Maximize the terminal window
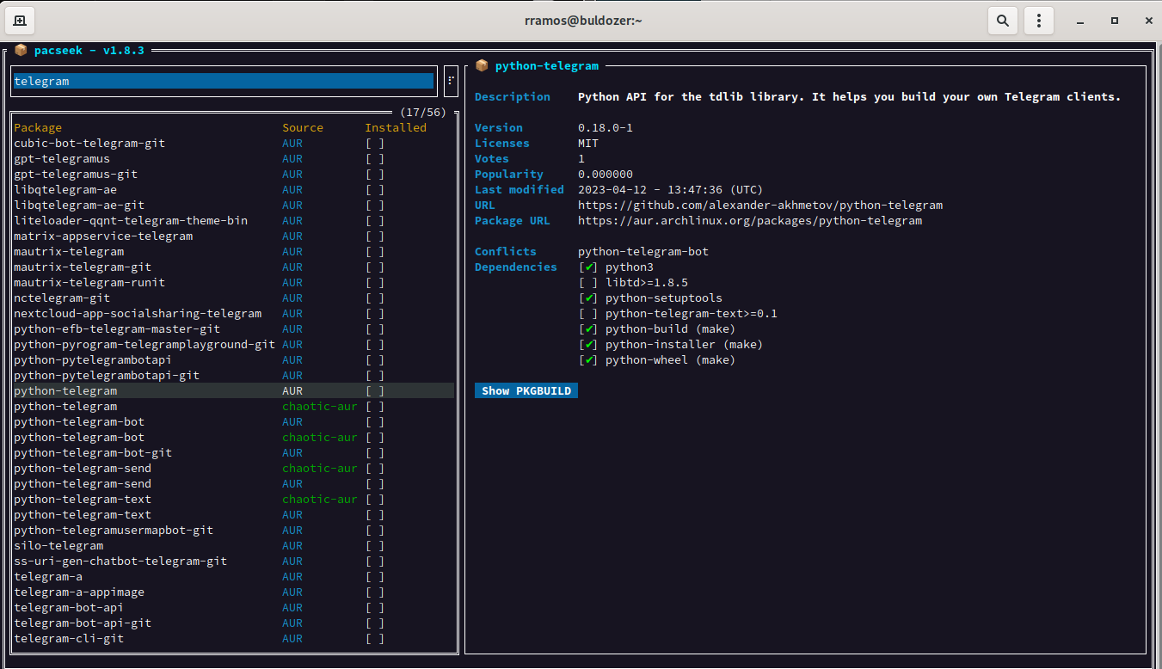This screenshot has width=1162, height=669. pyautogui.click(x=1114, y=21)
